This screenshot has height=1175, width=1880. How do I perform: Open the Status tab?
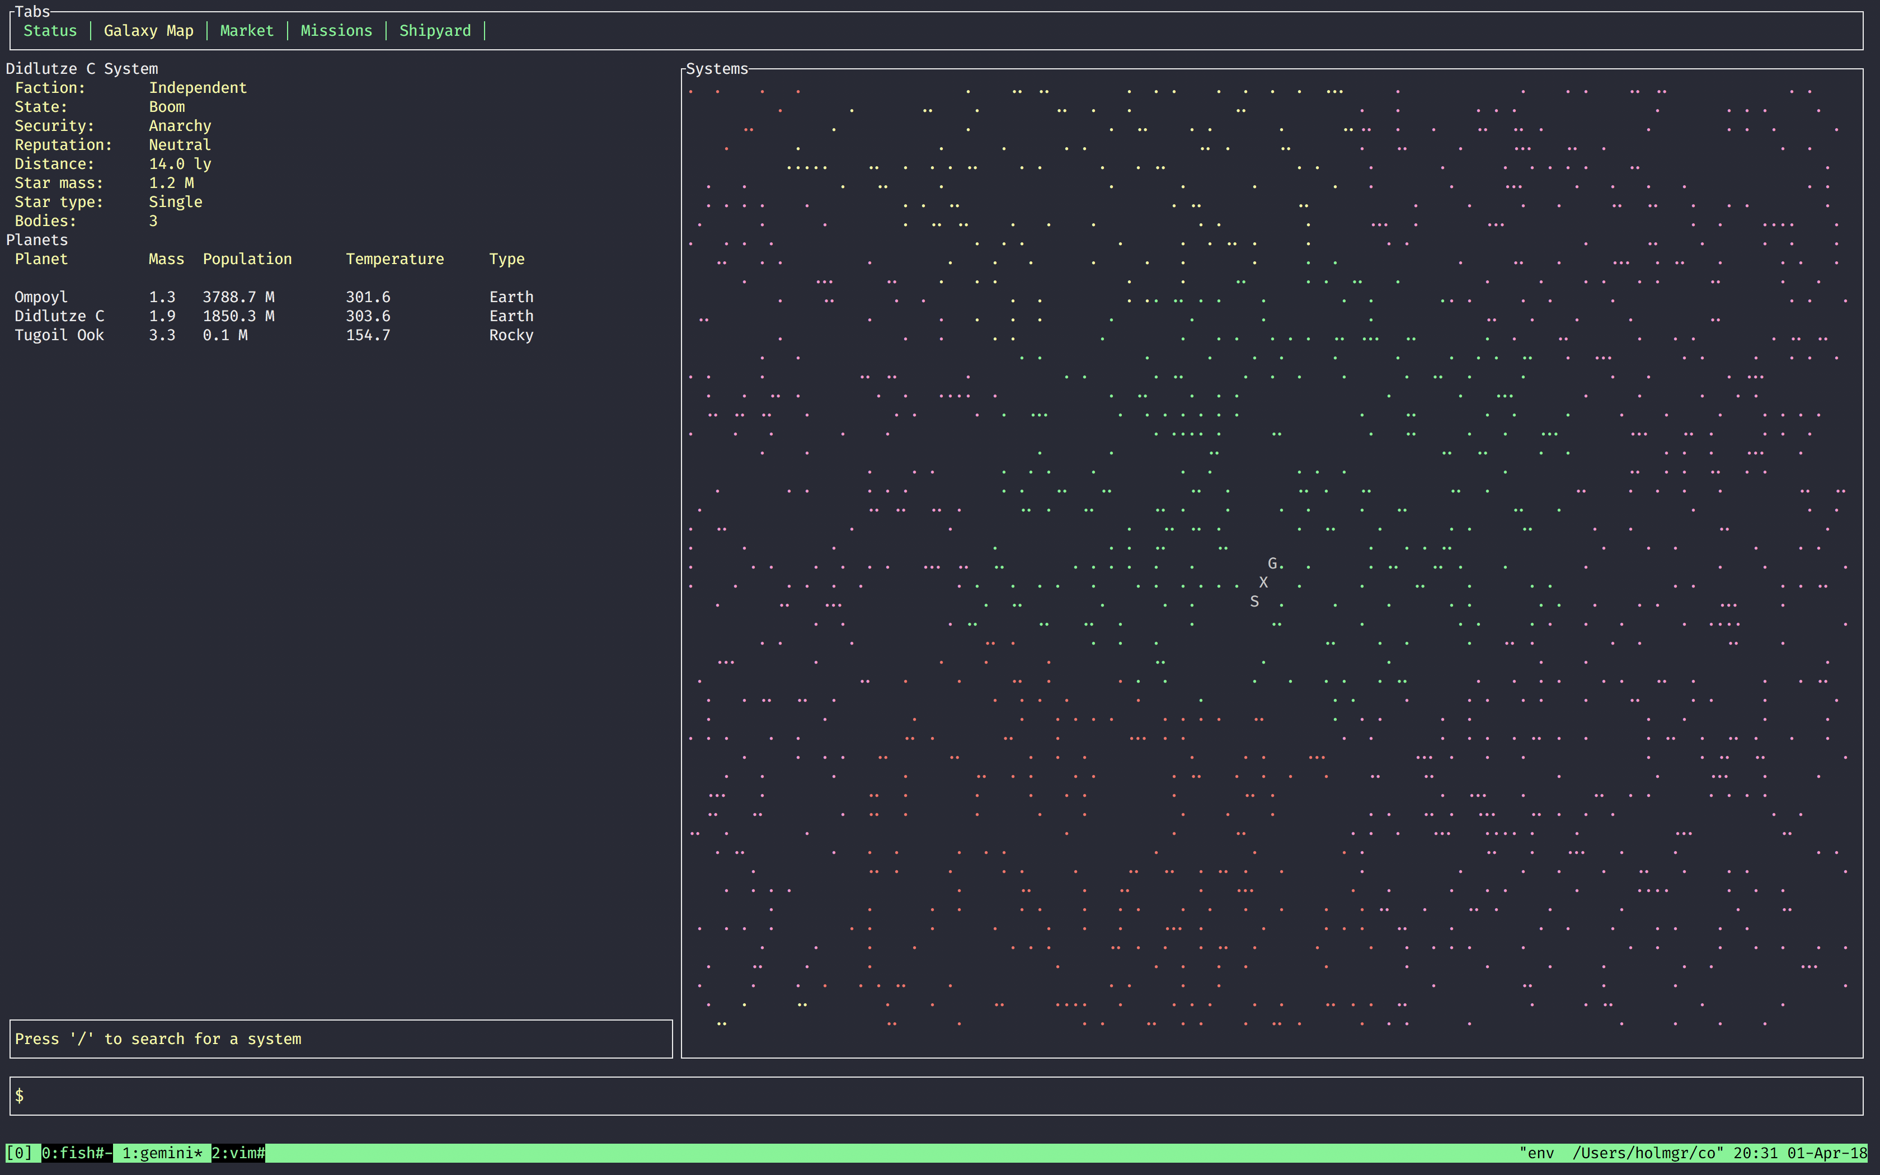click(x=50, y=31)
